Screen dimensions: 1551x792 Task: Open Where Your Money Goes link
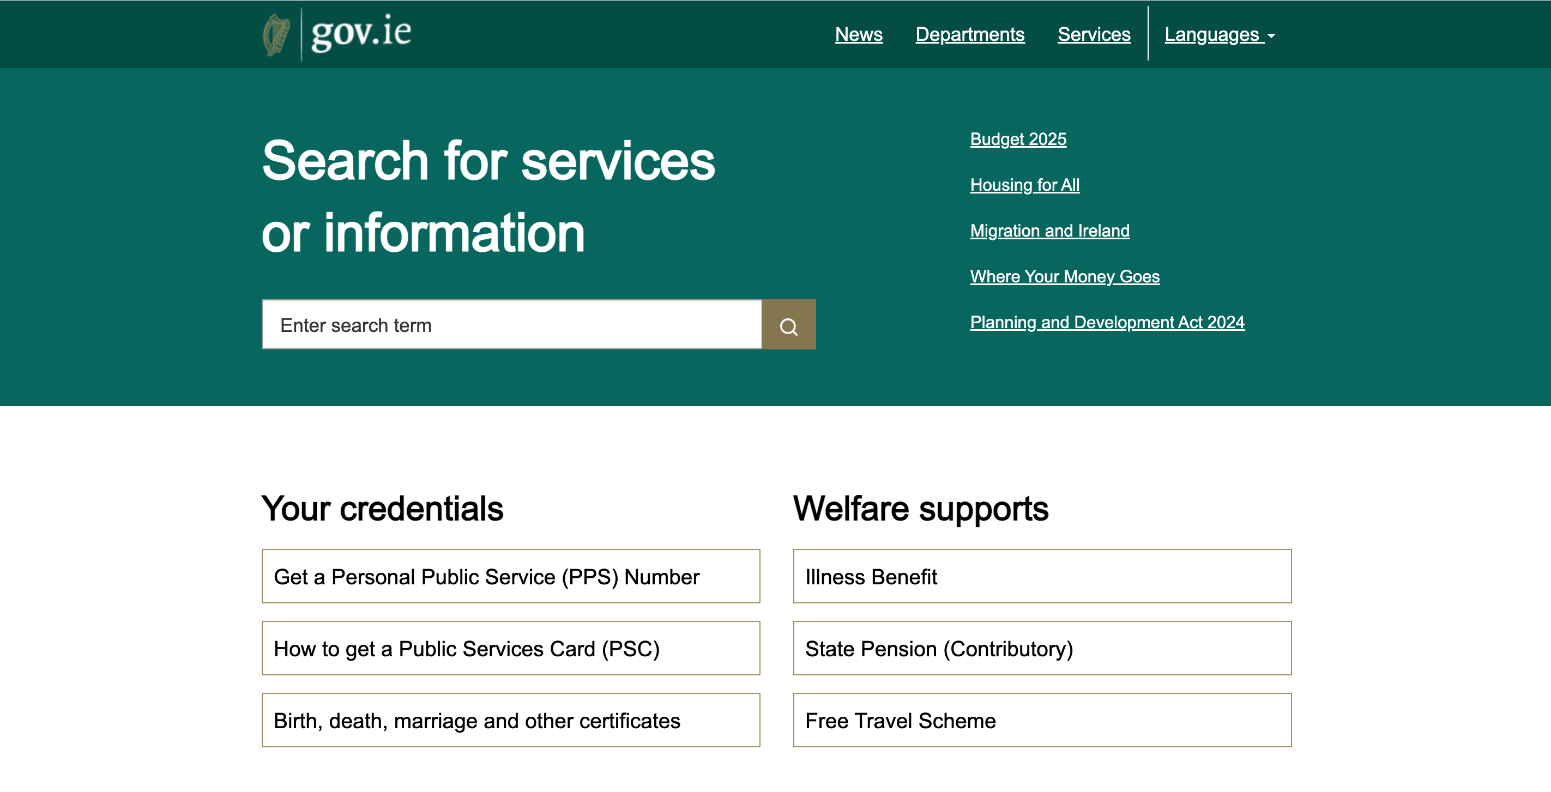pyautogui.click(x=1064, y=276)
